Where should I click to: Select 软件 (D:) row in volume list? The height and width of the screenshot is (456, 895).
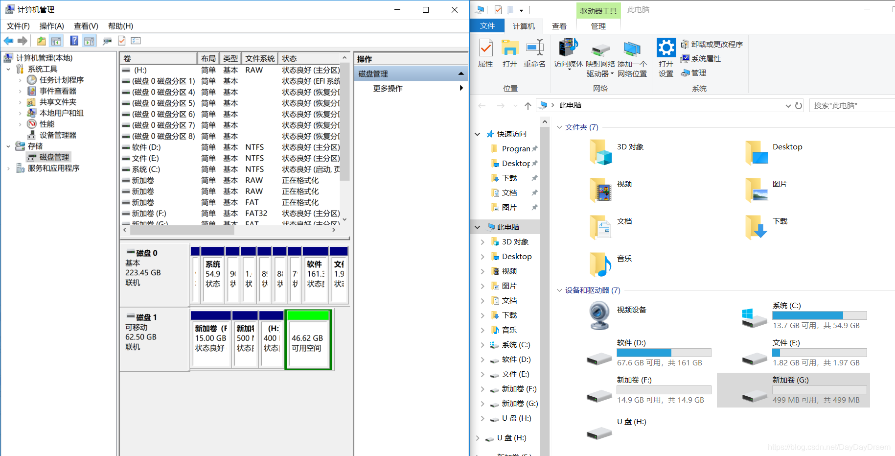tap(230, 147)
